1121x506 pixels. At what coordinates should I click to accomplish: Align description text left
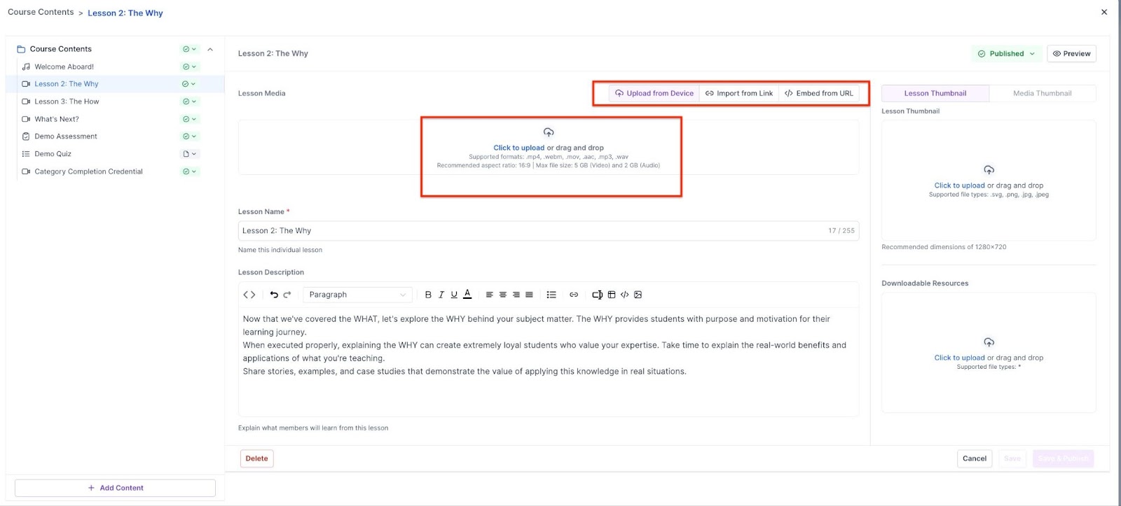tap(490, 295)
